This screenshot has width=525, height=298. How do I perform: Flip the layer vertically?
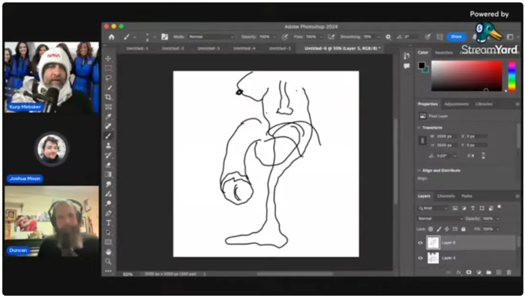tap(483, 156)
